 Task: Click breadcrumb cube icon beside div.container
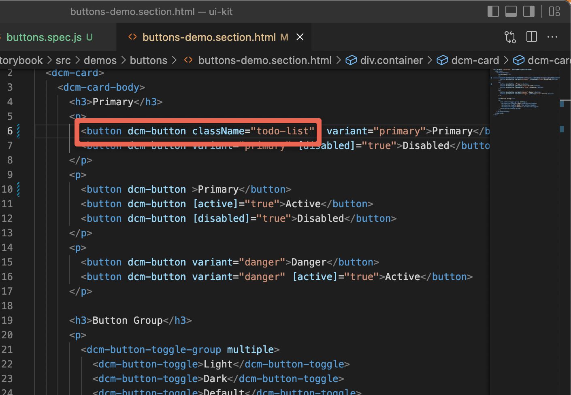coord(351,60)
